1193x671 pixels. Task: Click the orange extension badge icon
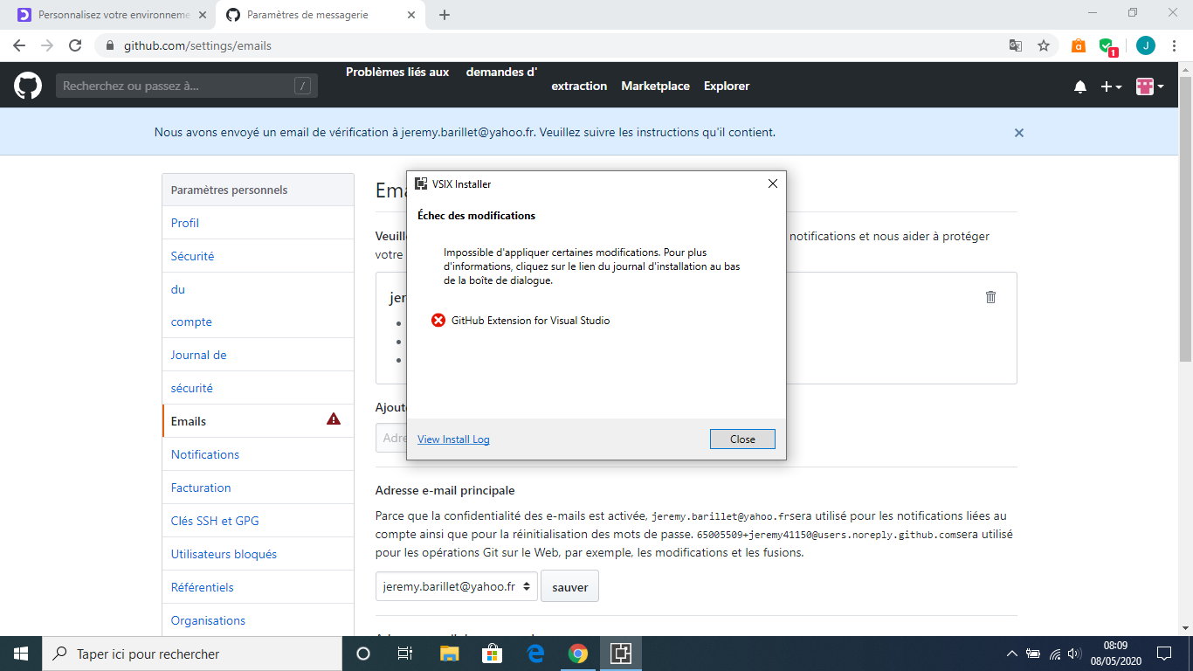point(1078,45)
